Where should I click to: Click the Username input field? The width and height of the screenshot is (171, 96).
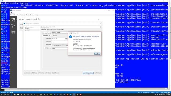click(x=60, y=42)
